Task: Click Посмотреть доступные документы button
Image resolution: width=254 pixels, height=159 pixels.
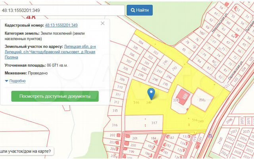Action: tap(55, 96)
